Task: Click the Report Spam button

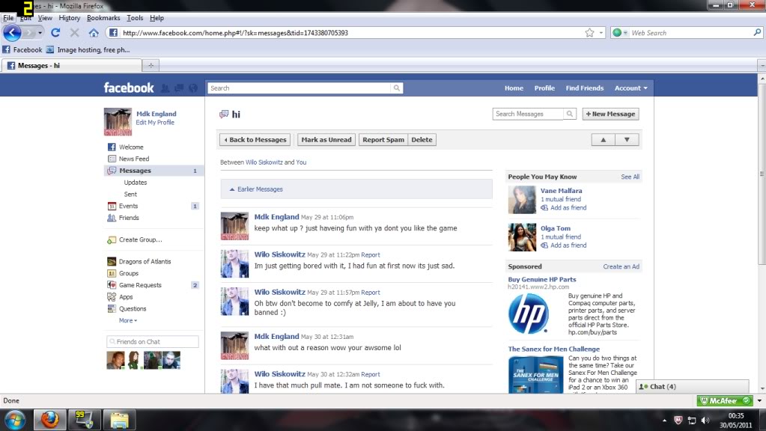Action: (x=383, y=140)
